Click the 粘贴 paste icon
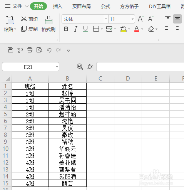Image resolution: width=184 pixels, height=190 pixels. click(x=10, y=20)
